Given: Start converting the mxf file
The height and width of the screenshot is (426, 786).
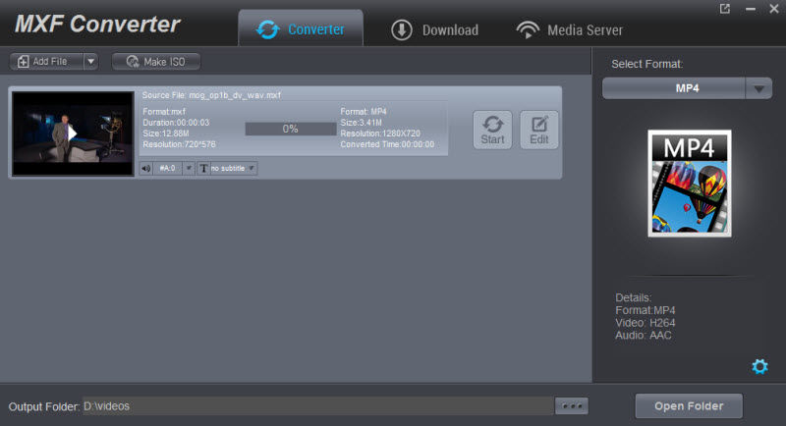Looking at the screenshot, I should point(492,131).
